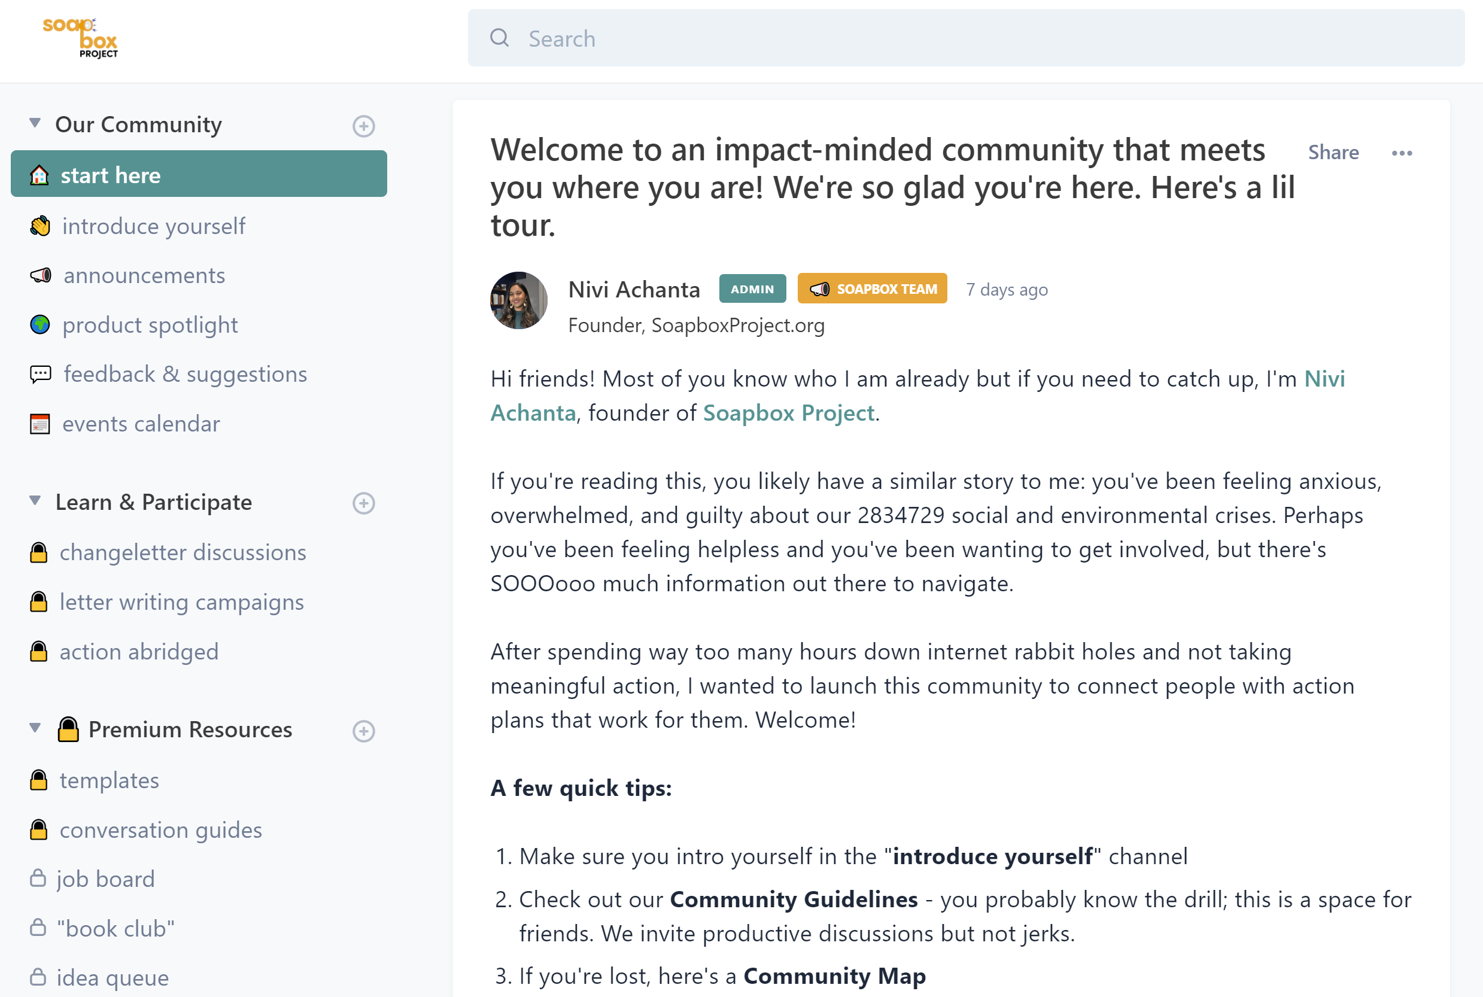The height and width of the screenshot is (997, 1483).
Task: Click the lock icon beside action abridged
Action: [39, 651]
